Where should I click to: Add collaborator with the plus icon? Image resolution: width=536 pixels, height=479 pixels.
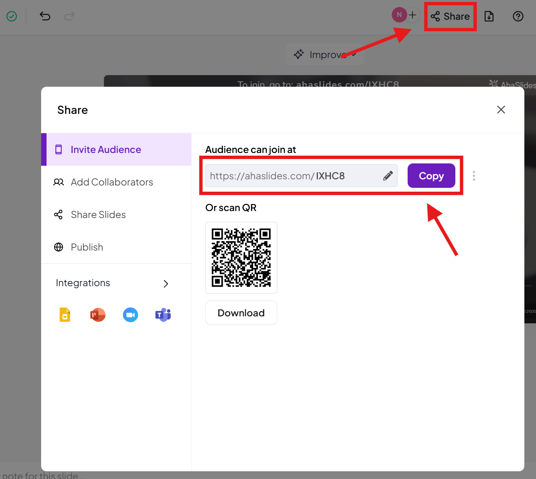click(413, 15)
